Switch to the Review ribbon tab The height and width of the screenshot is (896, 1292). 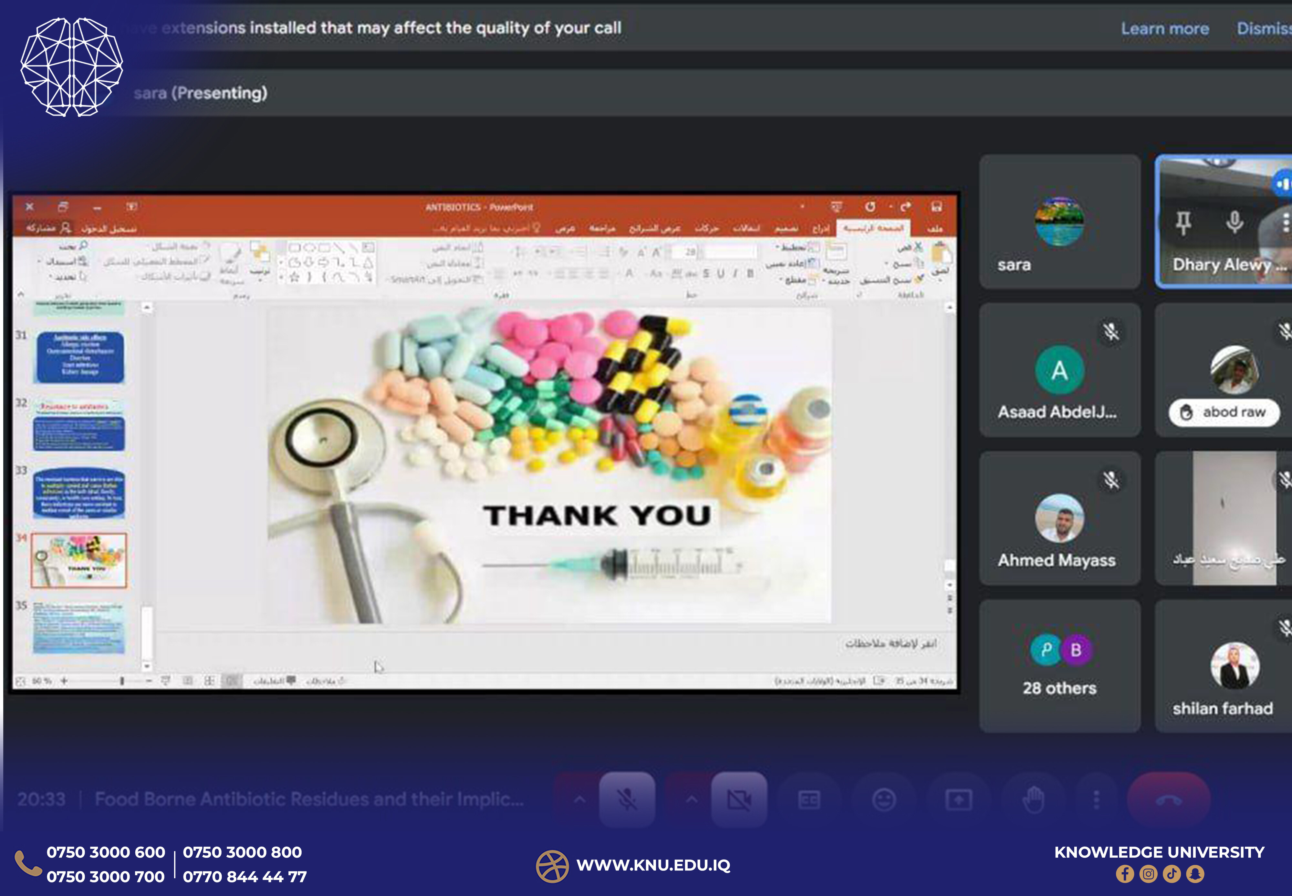tap(602, 229)
